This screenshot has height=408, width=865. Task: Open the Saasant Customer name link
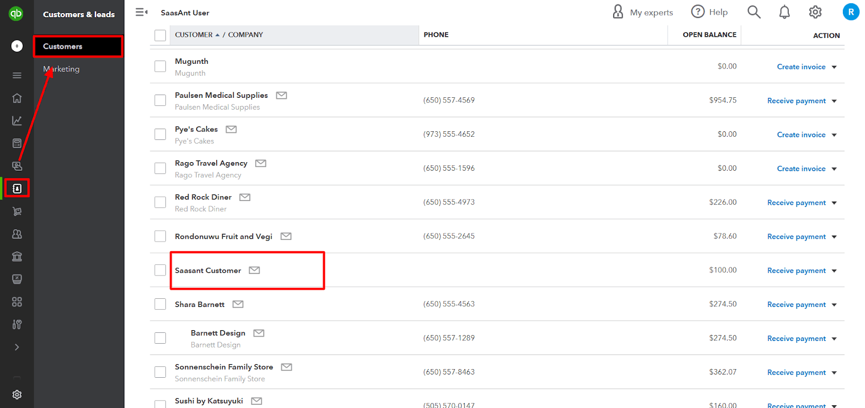208,270
